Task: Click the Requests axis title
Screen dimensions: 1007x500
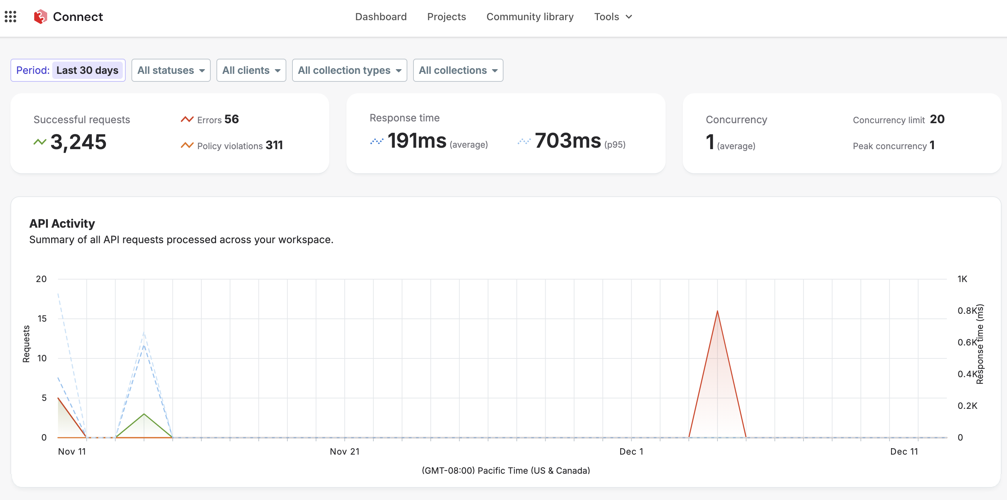Action: [x=26, y=344]
